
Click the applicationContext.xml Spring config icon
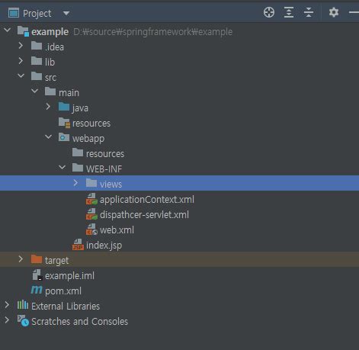91,199
